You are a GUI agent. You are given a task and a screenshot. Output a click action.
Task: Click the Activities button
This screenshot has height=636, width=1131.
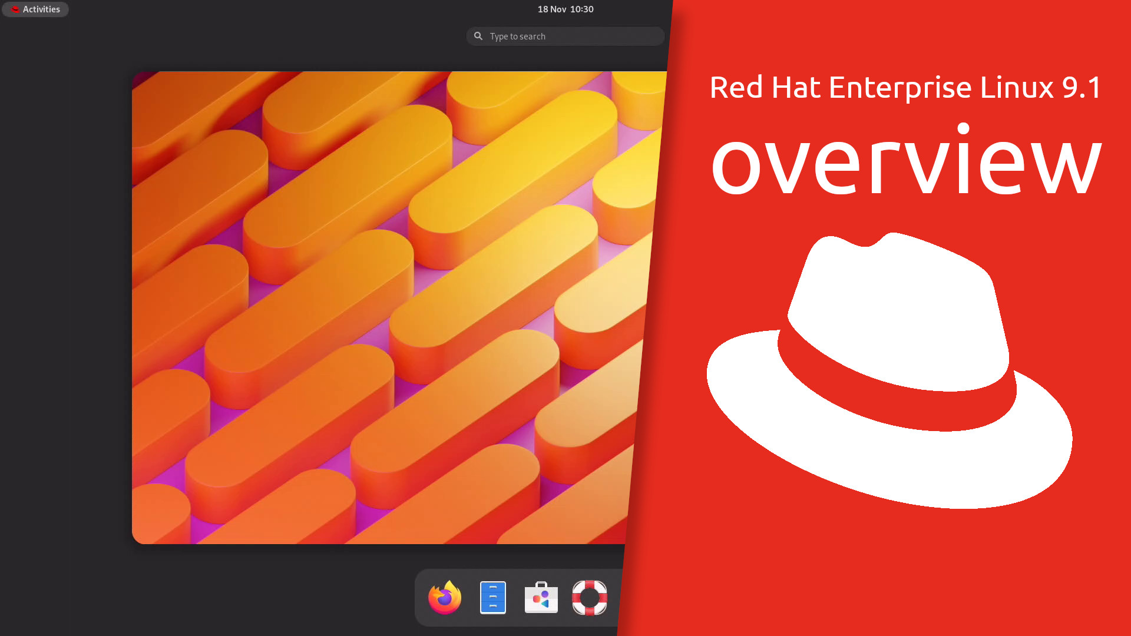pos(41,9)
